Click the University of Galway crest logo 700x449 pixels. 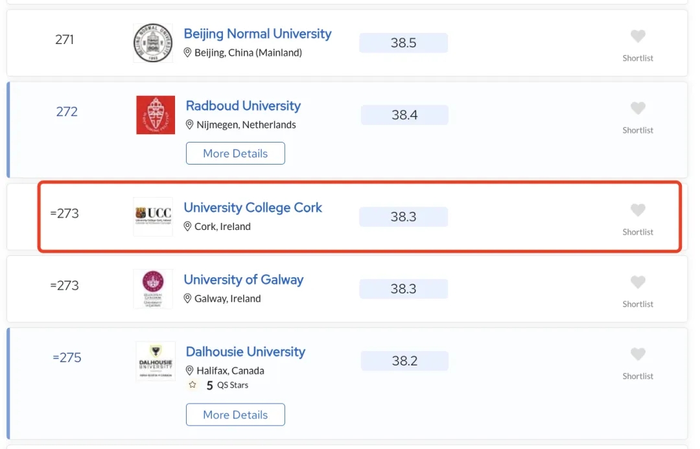click(153, 288)
